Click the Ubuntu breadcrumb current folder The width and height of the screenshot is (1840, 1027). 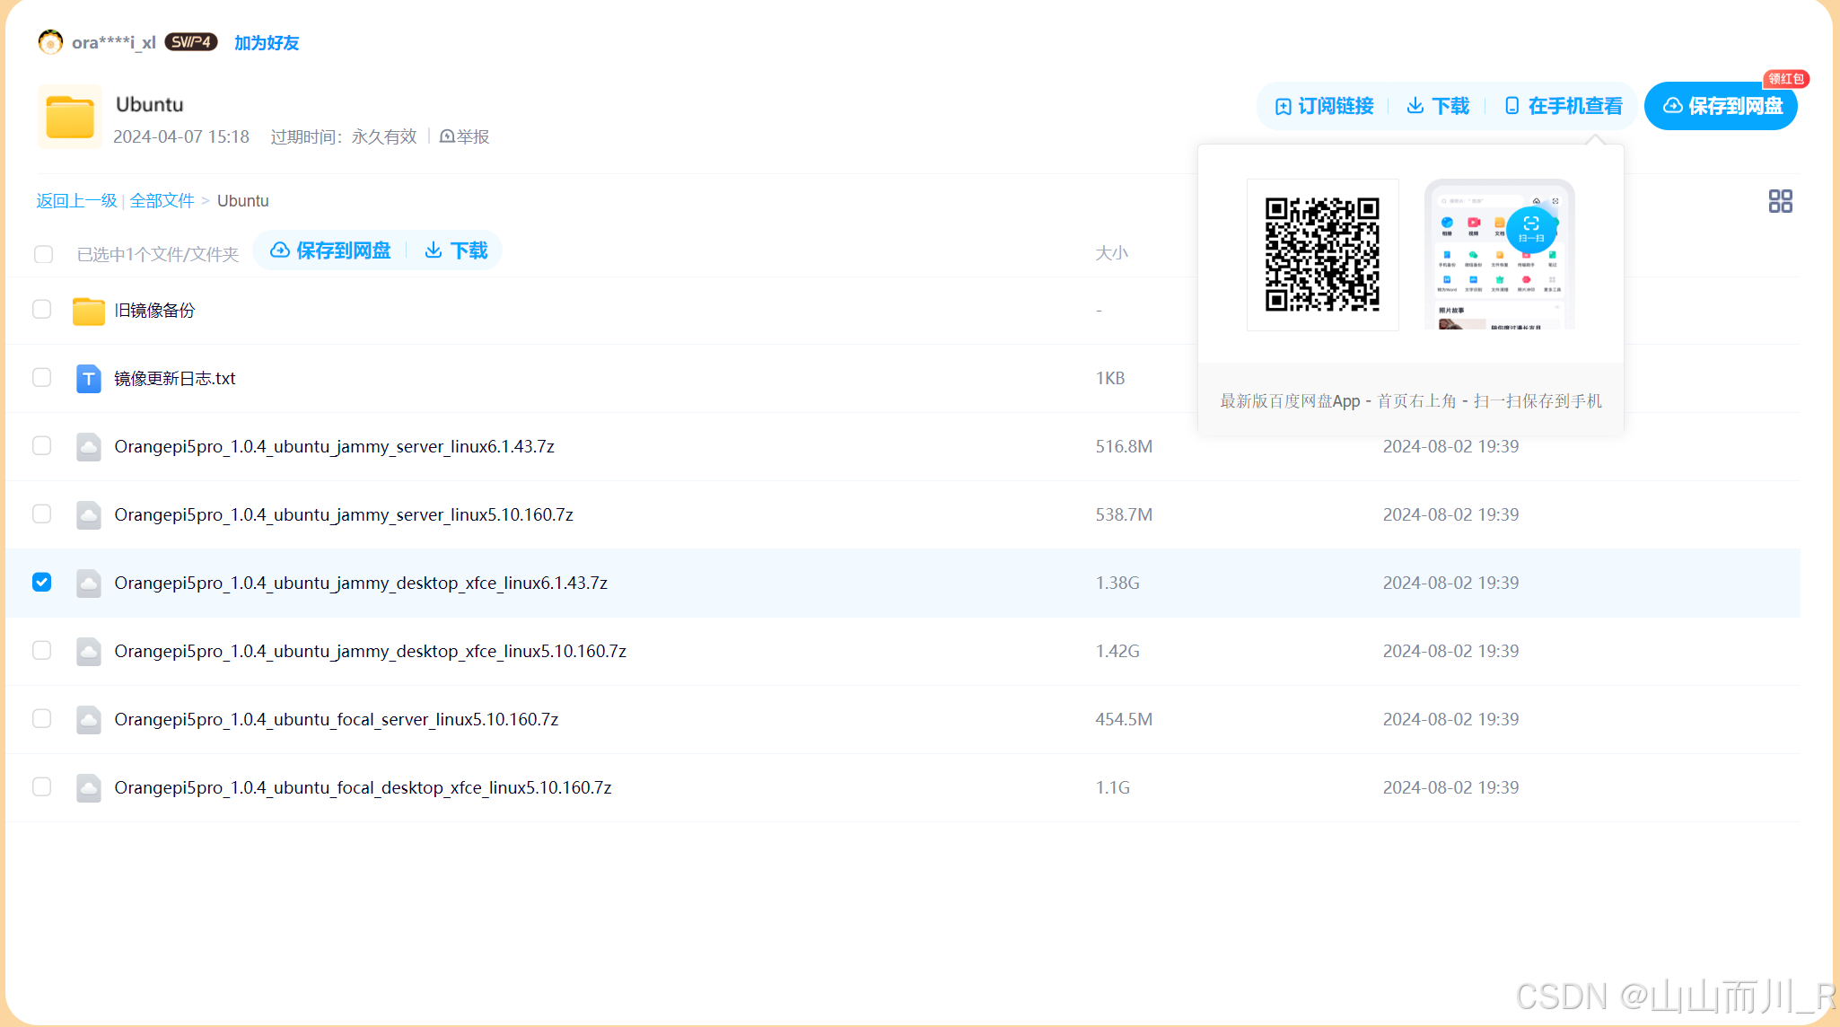pyautogui.click(x=243, y=201)
